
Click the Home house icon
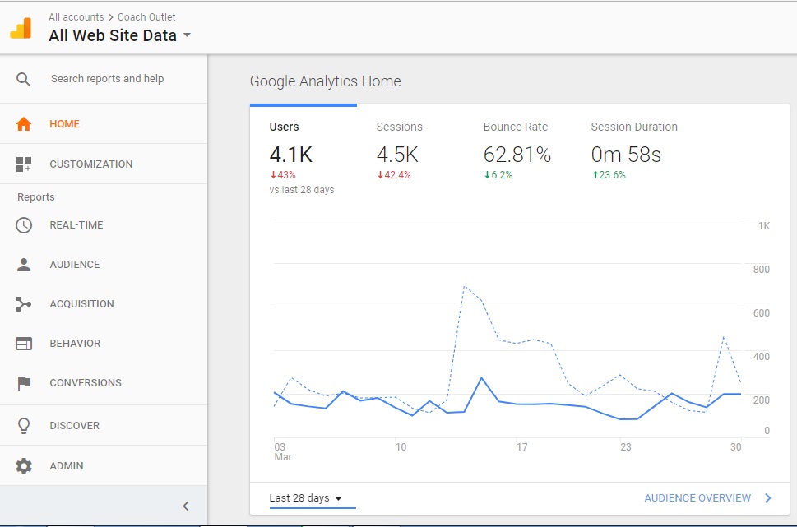23,124
